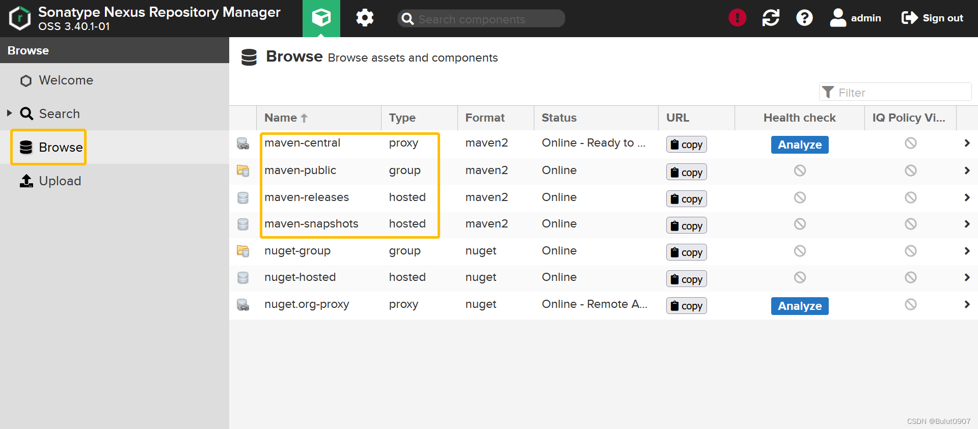
Task: Analyze health of nuget.org-proxy
Action: tap(800, 306)
